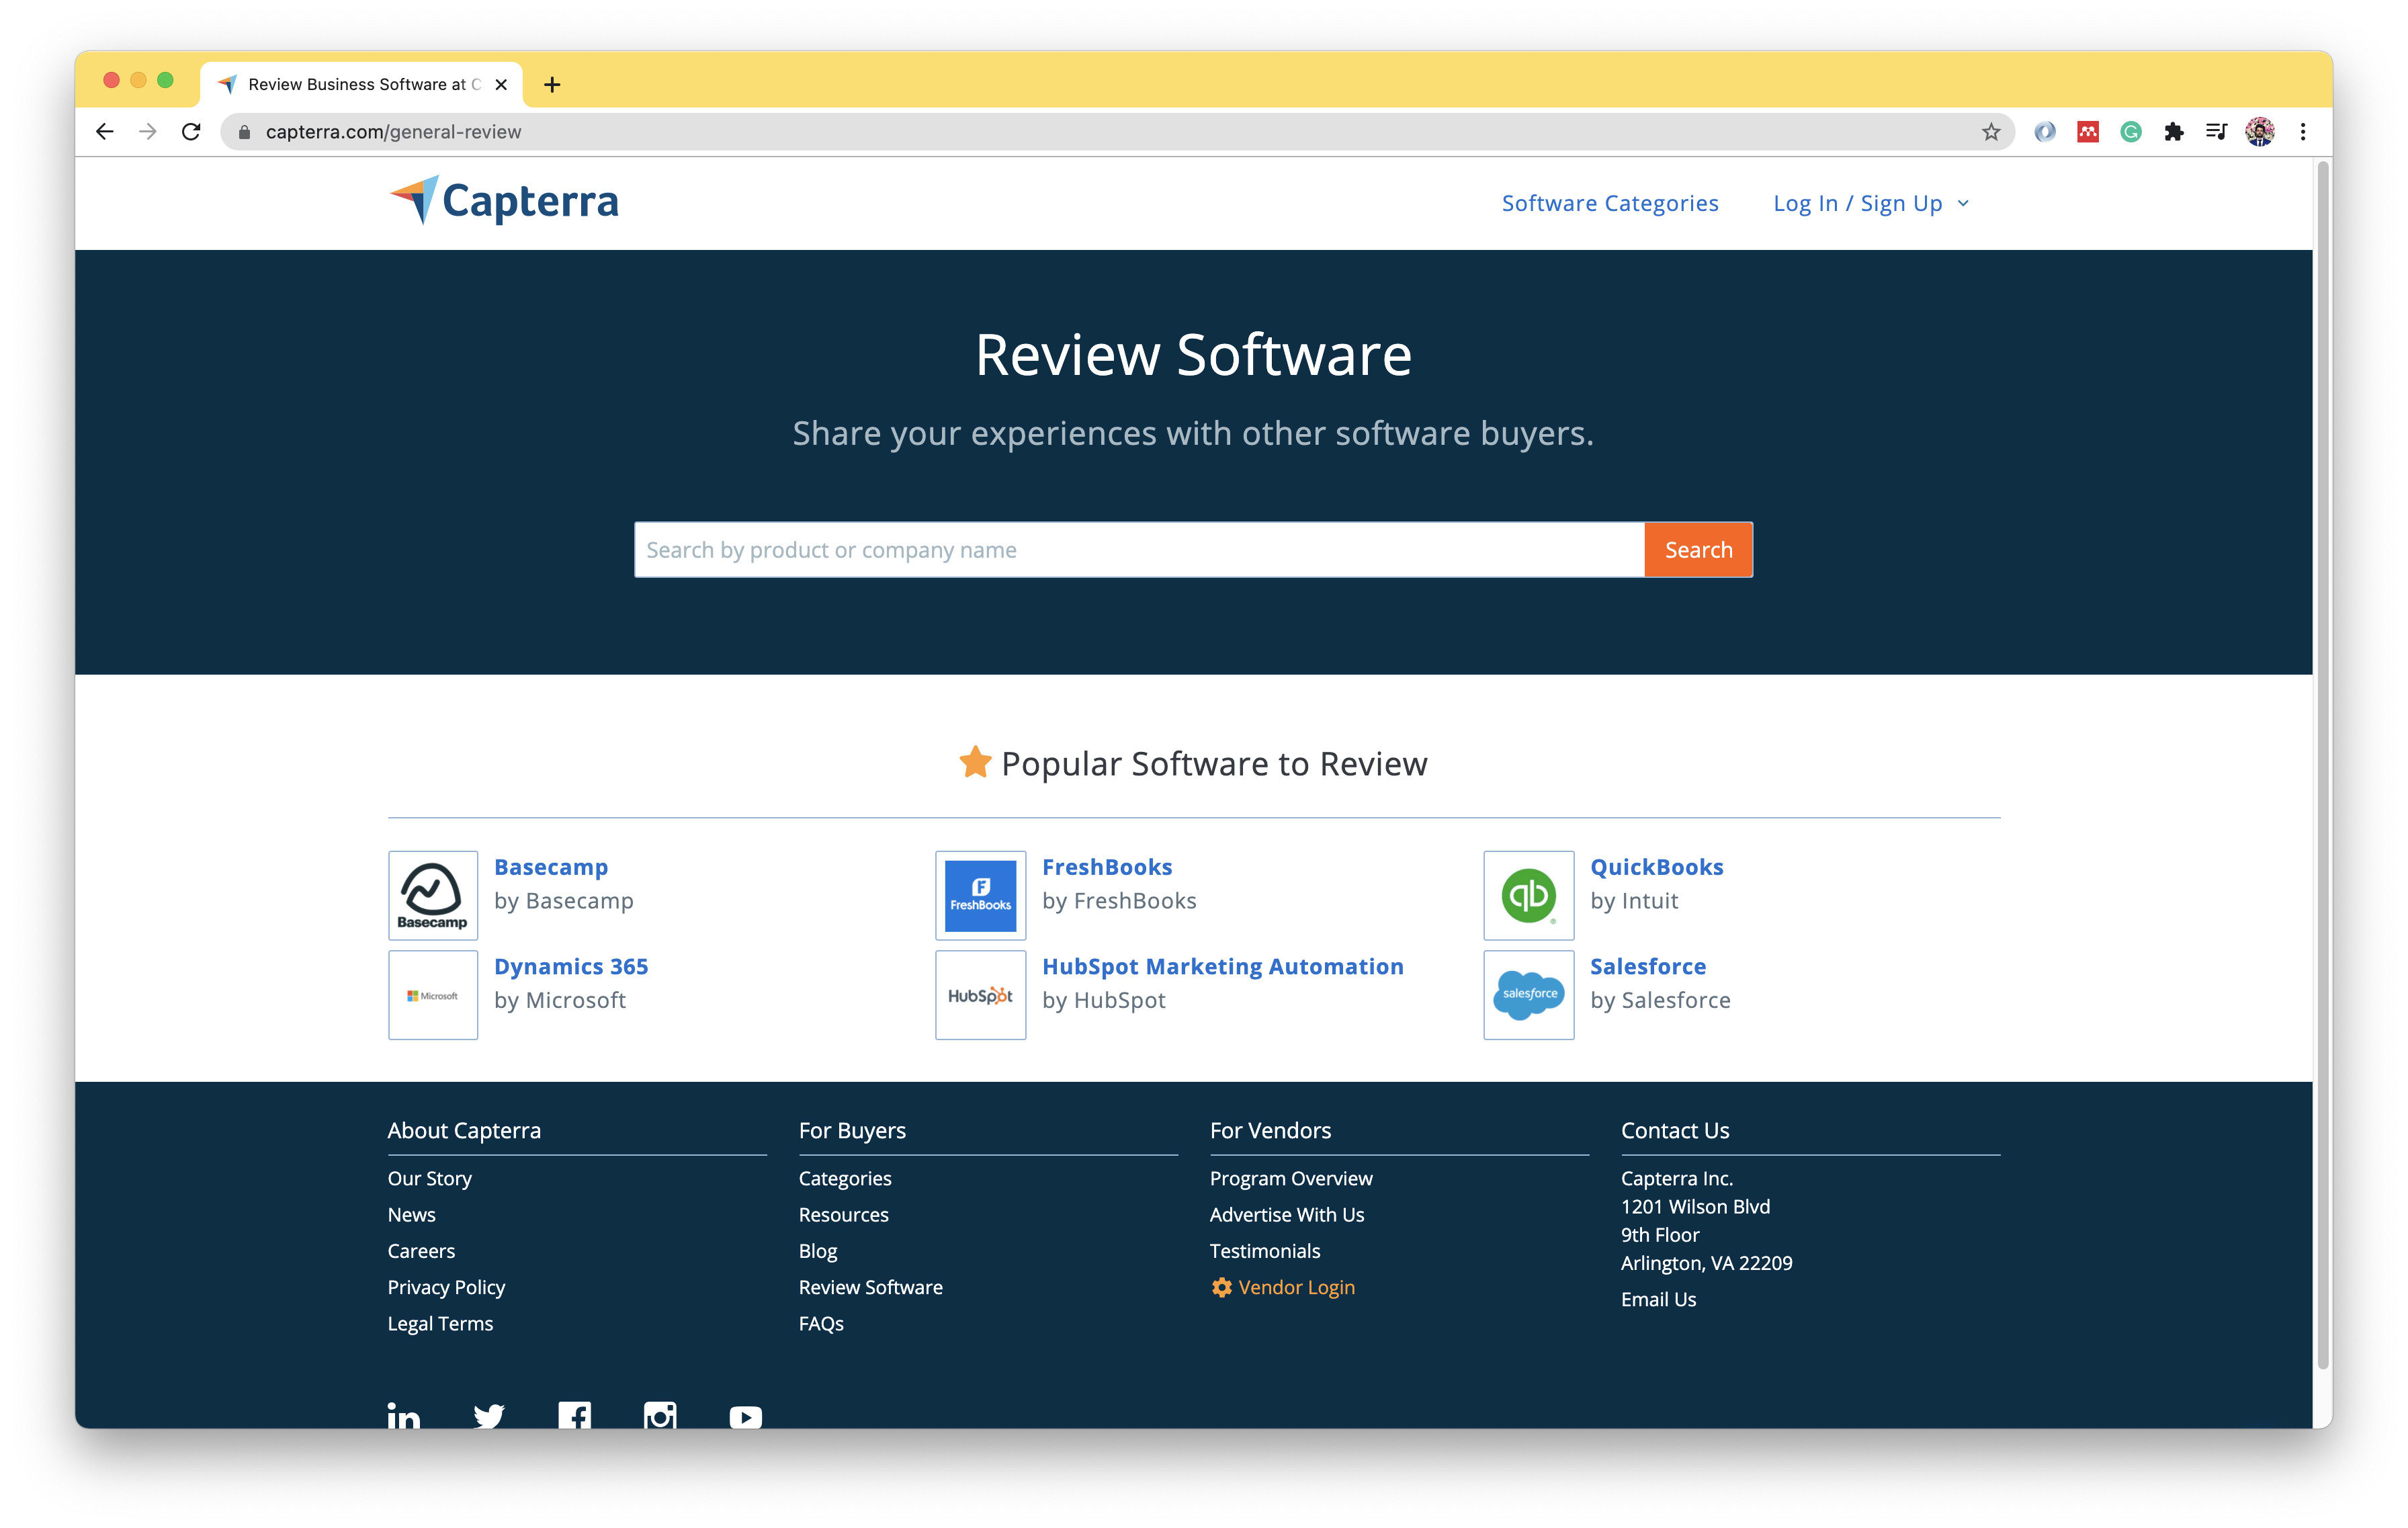
Task: Click the HubSpot logo thumbnail
Action: point(981,995)
